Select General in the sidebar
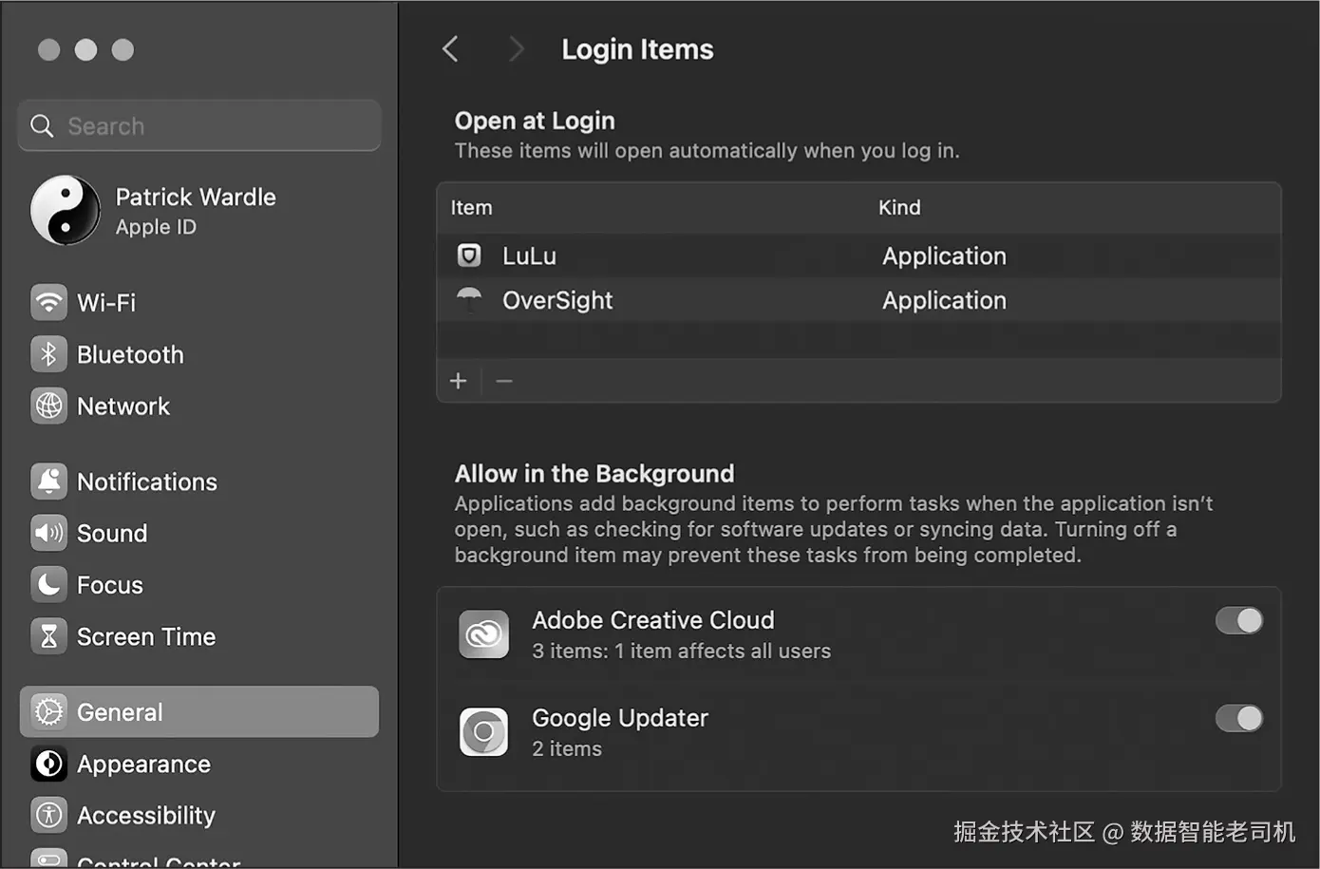Image resolution: width=1320 pixels, height=869 pixels. pos(199,711)
